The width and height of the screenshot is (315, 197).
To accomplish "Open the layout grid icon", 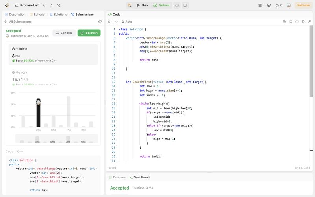I will 260,5.
